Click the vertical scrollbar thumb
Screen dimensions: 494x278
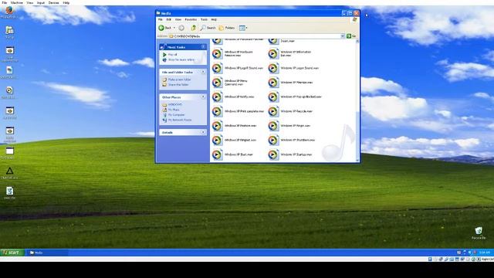click(x=357, y=135)
